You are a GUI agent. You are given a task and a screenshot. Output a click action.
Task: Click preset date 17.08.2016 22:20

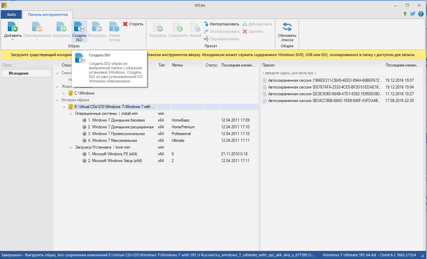click(400, 101)
